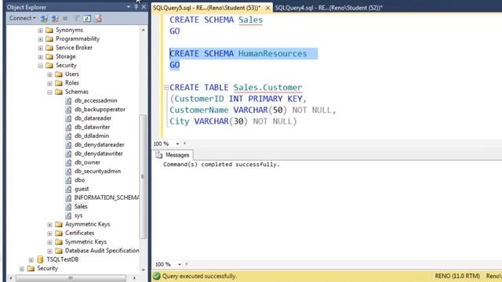The height and width of the screenshot is (282, 502).
Task: Click the db_backupoperator schema icon
Action: point(68,110)
